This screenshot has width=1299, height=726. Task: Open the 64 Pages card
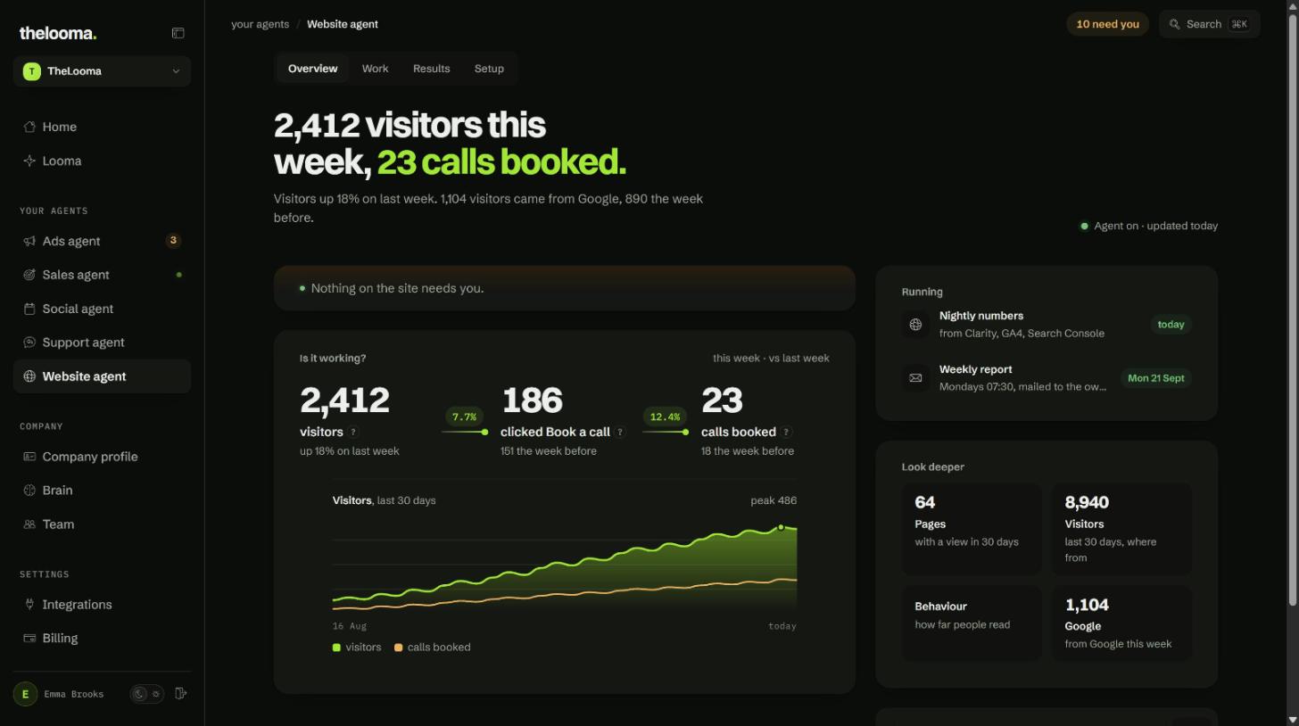pos(972,529)
